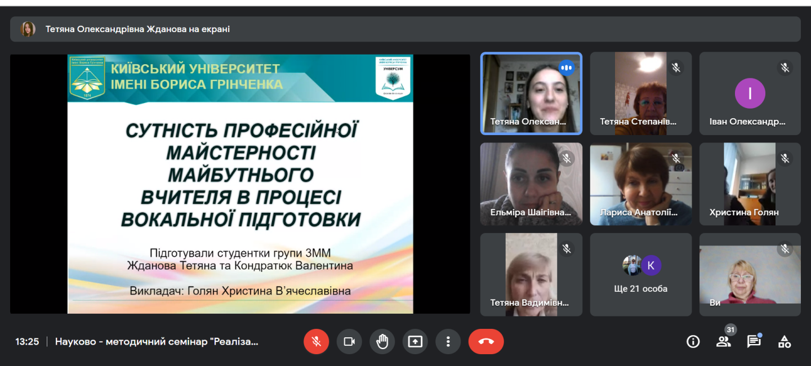
Task: Select the Христина Голян video tile
Action: [x=750, y=184]
